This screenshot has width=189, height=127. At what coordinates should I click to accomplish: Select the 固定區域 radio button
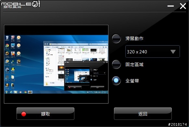[x=116, y=64]
